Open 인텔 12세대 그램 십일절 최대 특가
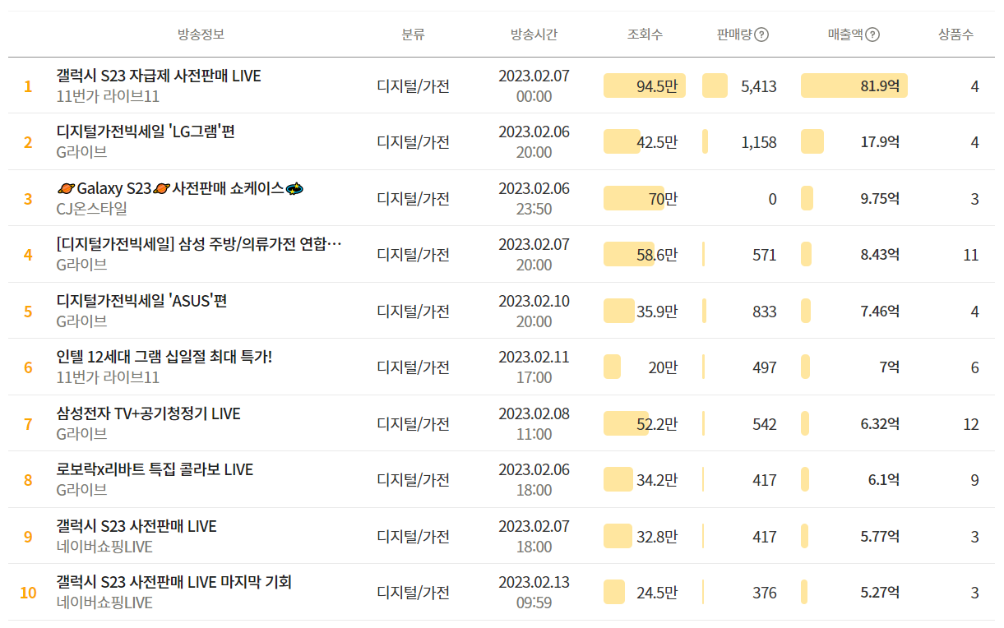This screenshot has height=628, width=1004. [164, 357]
